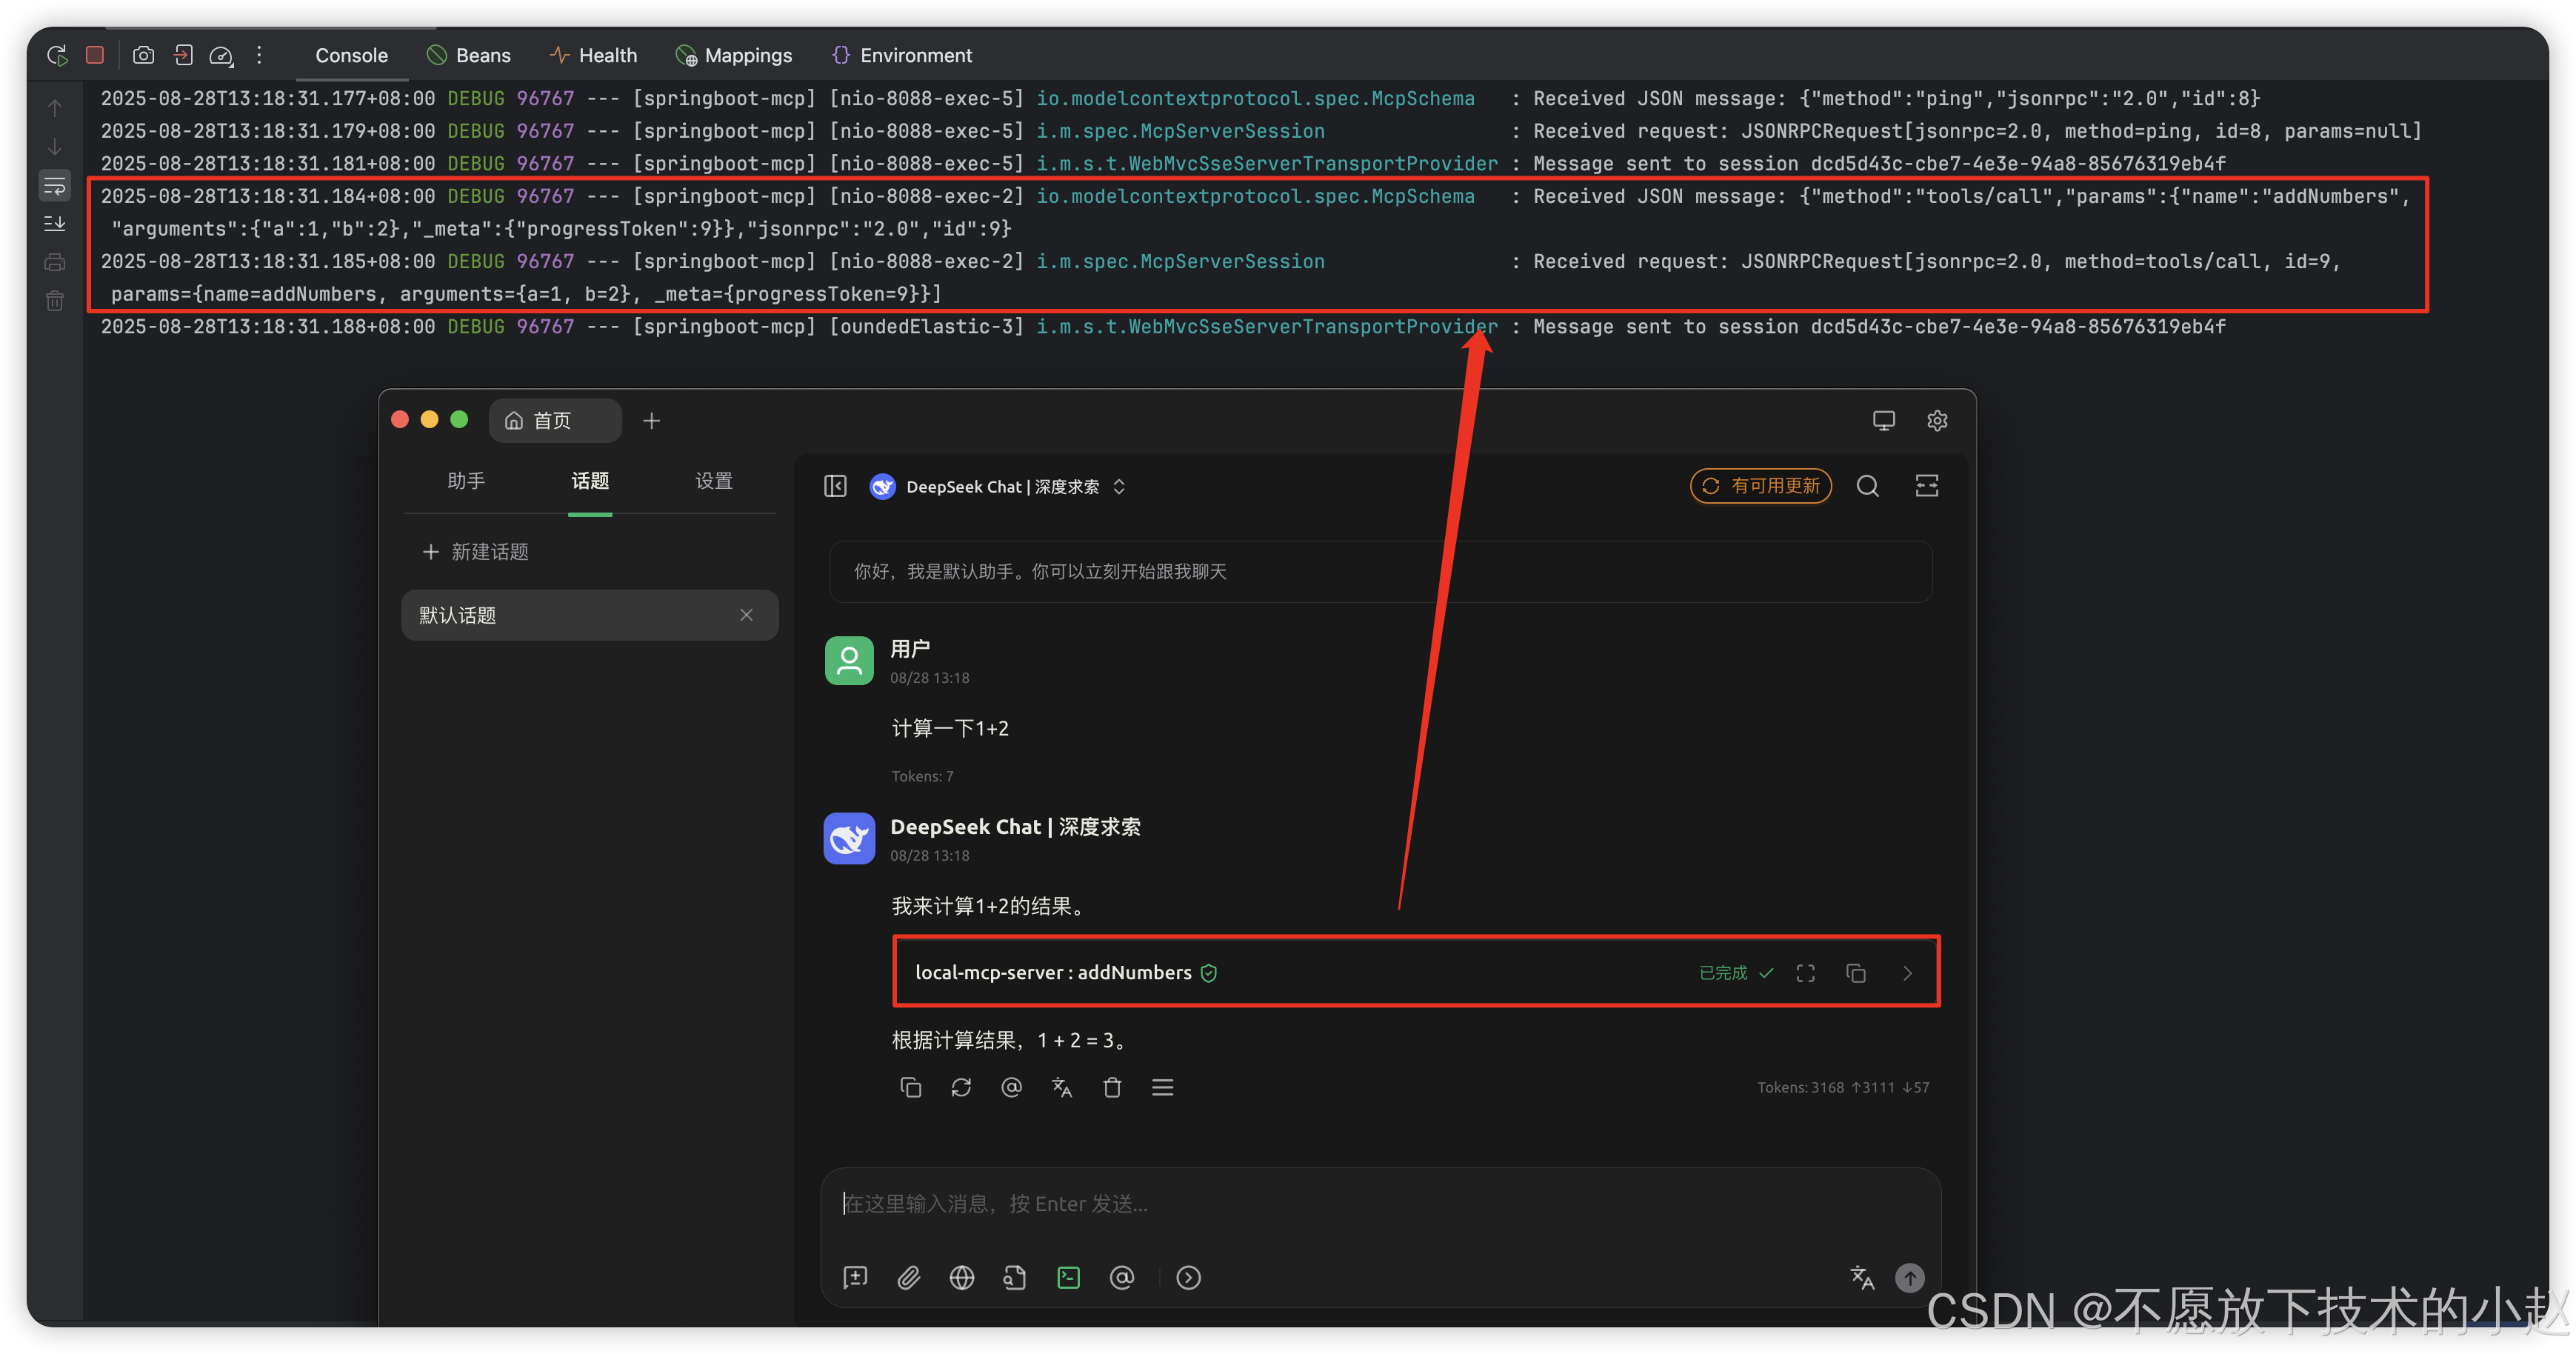This screenshot has width=2576, height=1354.
Task: Toggle web search globe icon
Action: pyautogui.click(x=962, y=1277)
